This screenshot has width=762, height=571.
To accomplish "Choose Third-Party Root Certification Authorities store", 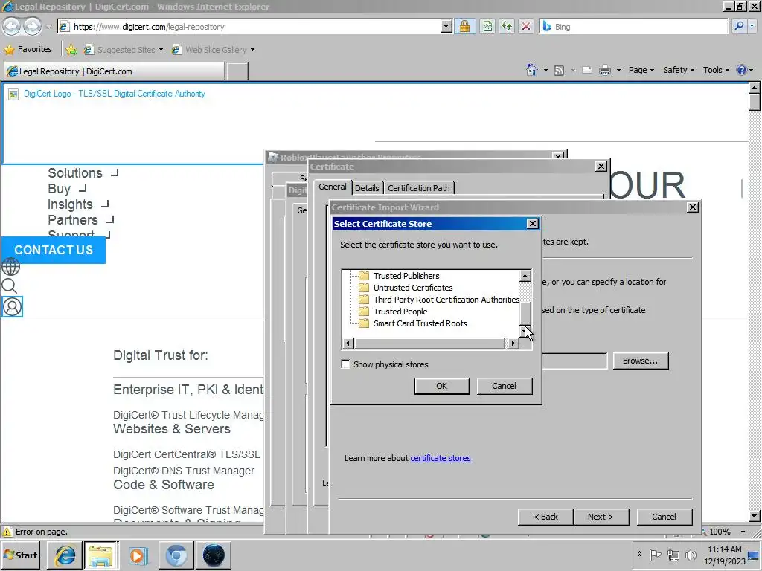I will 446,300.
